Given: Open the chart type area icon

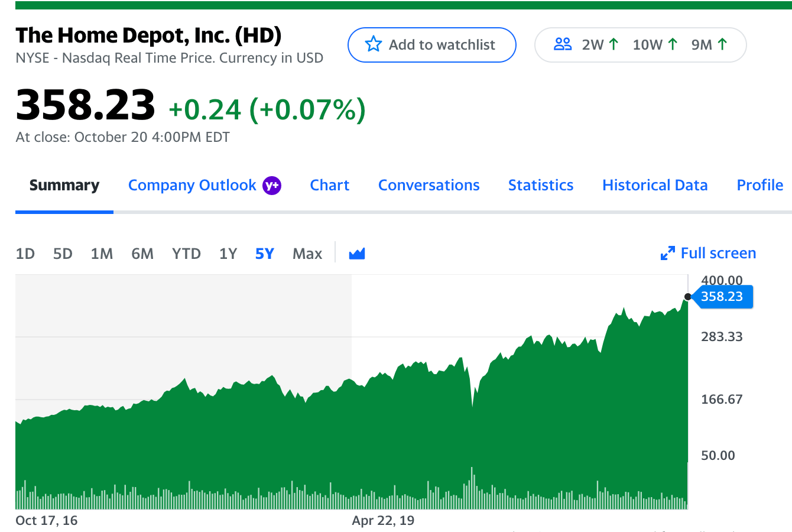Looking at the screenshot, I should click(x=357, y=254).
